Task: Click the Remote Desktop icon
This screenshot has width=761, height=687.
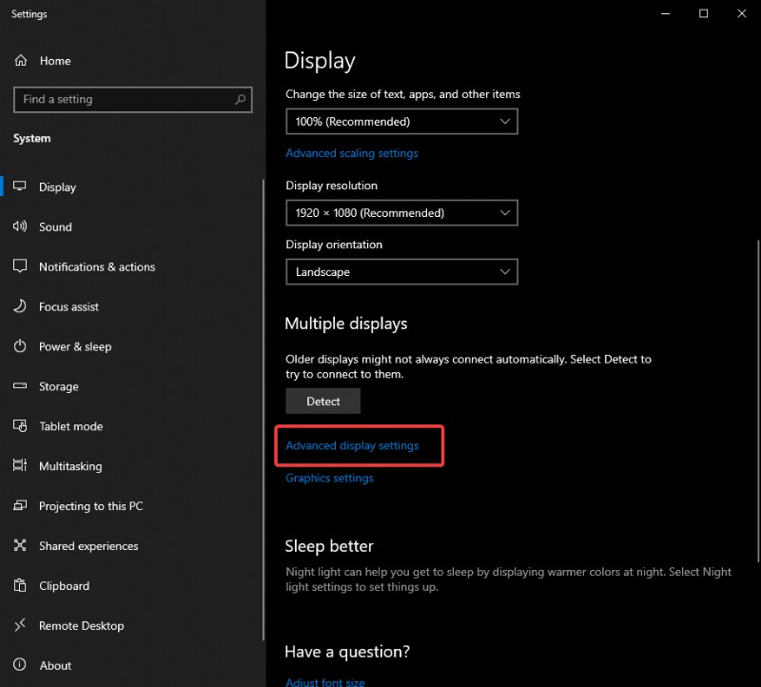Action: point(20,626)
